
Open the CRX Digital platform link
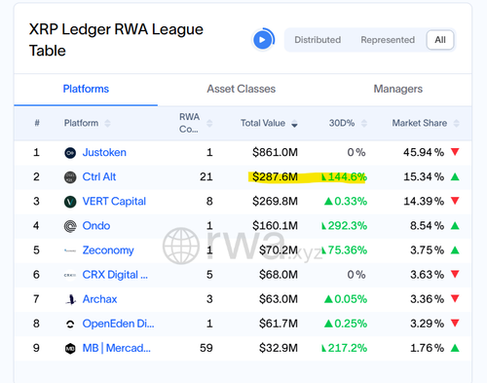coord(115,275)
